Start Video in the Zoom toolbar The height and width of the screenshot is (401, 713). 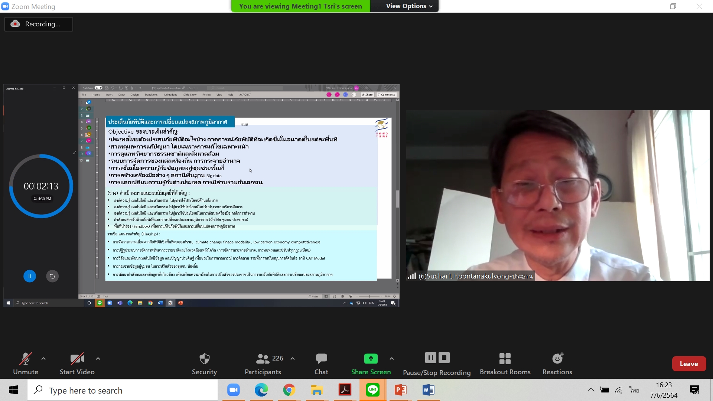pos(77,364)
